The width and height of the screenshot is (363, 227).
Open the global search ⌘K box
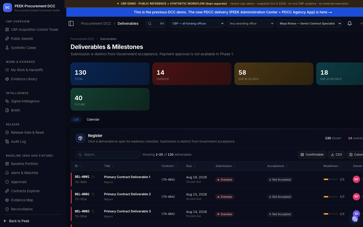(156, 23)
